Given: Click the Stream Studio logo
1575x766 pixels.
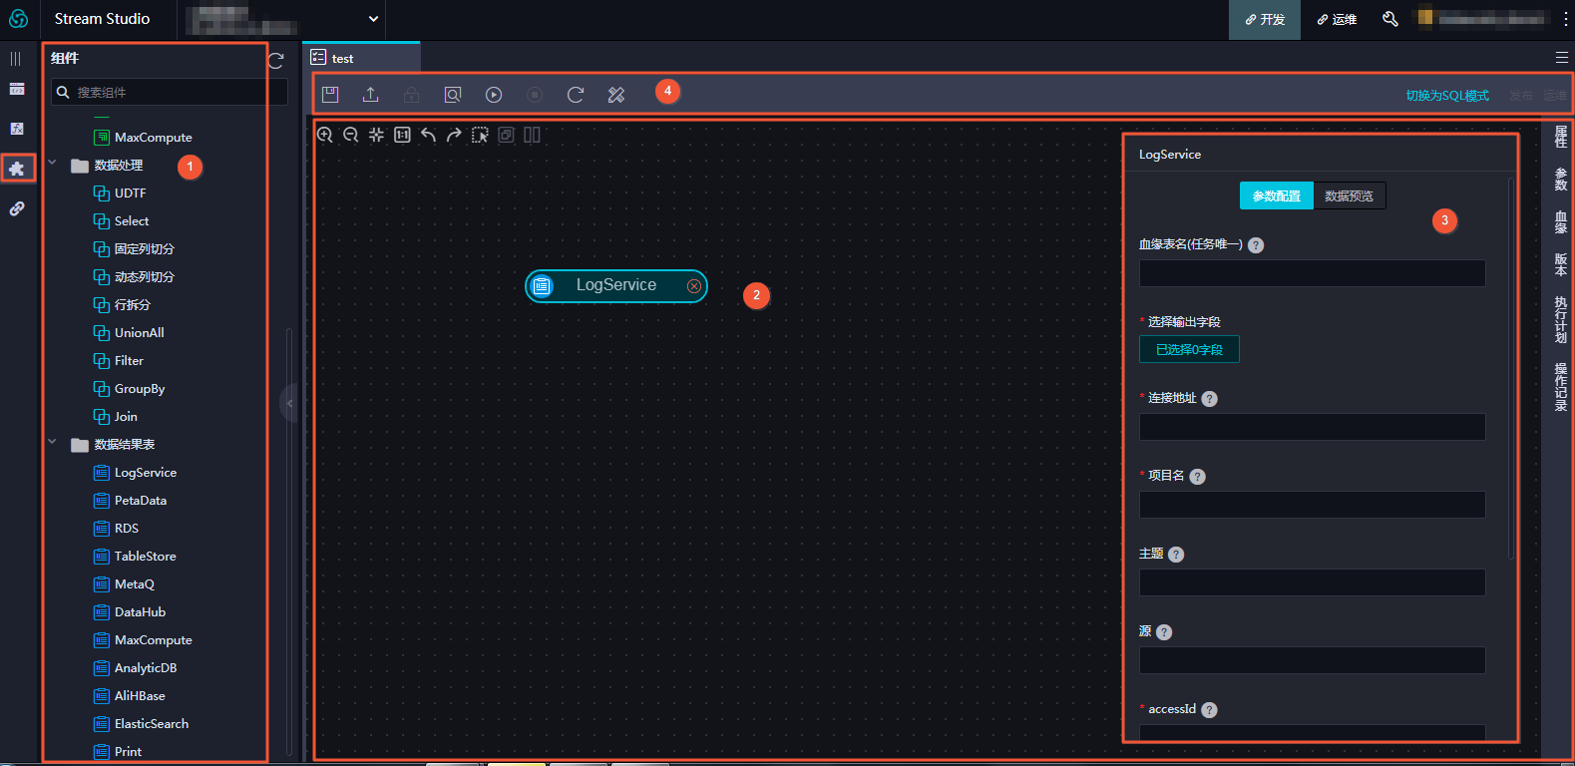Looking at the screenshot, I should [18, 19].
